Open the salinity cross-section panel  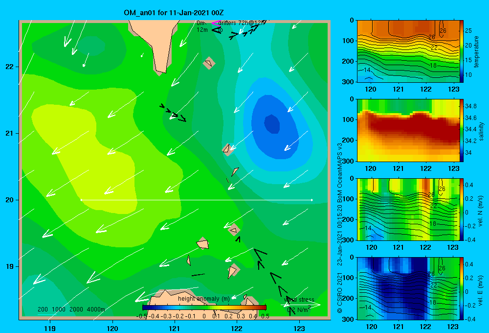tap(408, 130)
